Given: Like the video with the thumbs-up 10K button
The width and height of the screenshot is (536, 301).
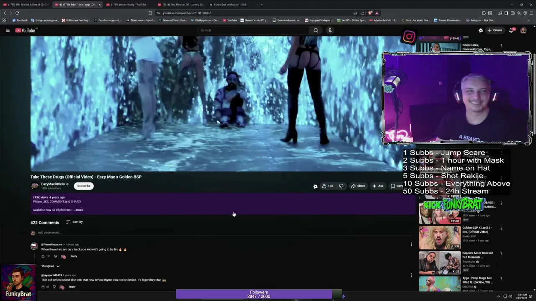Looking at the screenshot, I should [x=327, y=186].
